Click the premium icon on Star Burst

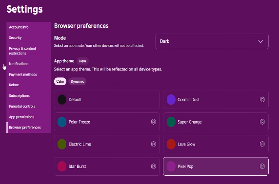153,166
